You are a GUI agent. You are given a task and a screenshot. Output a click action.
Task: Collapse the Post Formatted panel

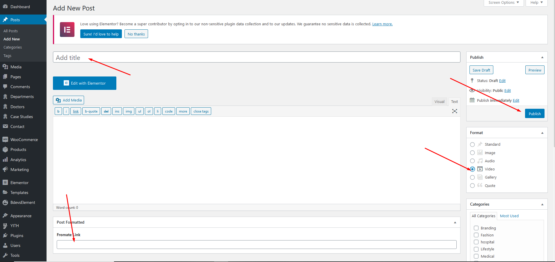click(x=455, y=222)
